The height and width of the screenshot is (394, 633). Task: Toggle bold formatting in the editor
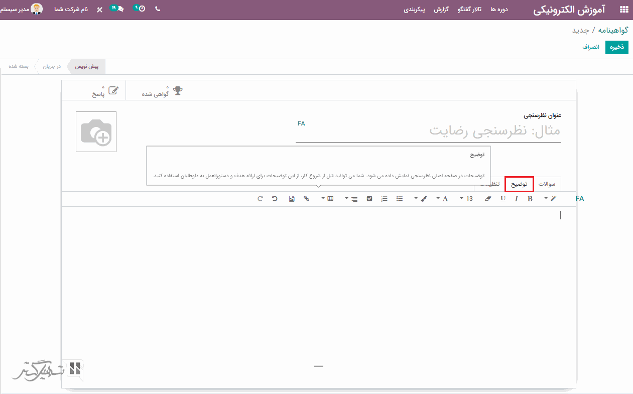click(x=530, y=199)
